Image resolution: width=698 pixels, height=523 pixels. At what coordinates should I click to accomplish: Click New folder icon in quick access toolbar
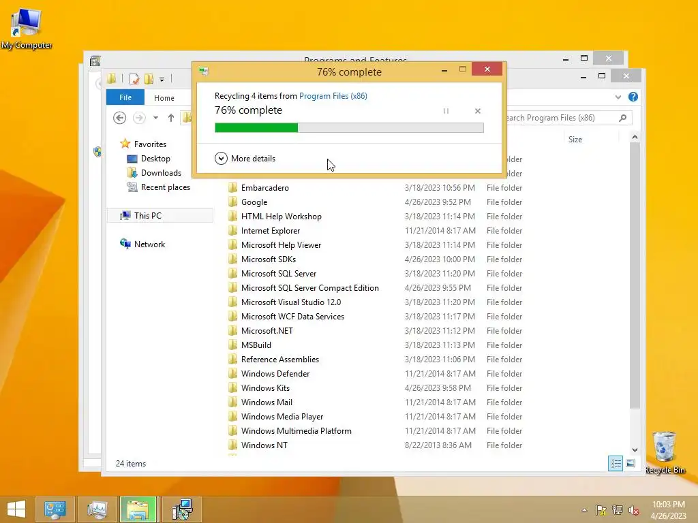tap(149, 79)
